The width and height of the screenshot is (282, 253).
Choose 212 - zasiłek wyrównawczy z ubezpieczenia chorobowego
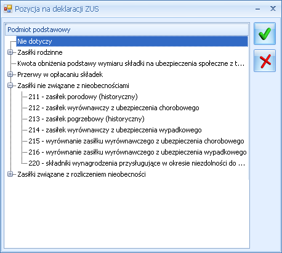(x=114, y=108)
